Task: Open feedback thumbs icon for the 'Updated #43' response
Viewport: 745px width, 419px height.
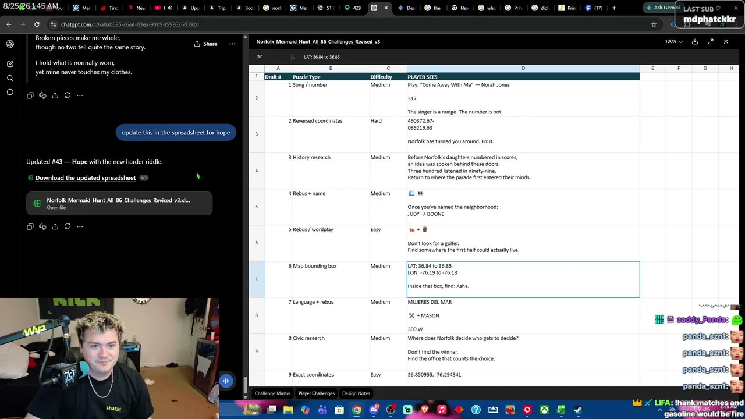Action: tap(42, 226)
